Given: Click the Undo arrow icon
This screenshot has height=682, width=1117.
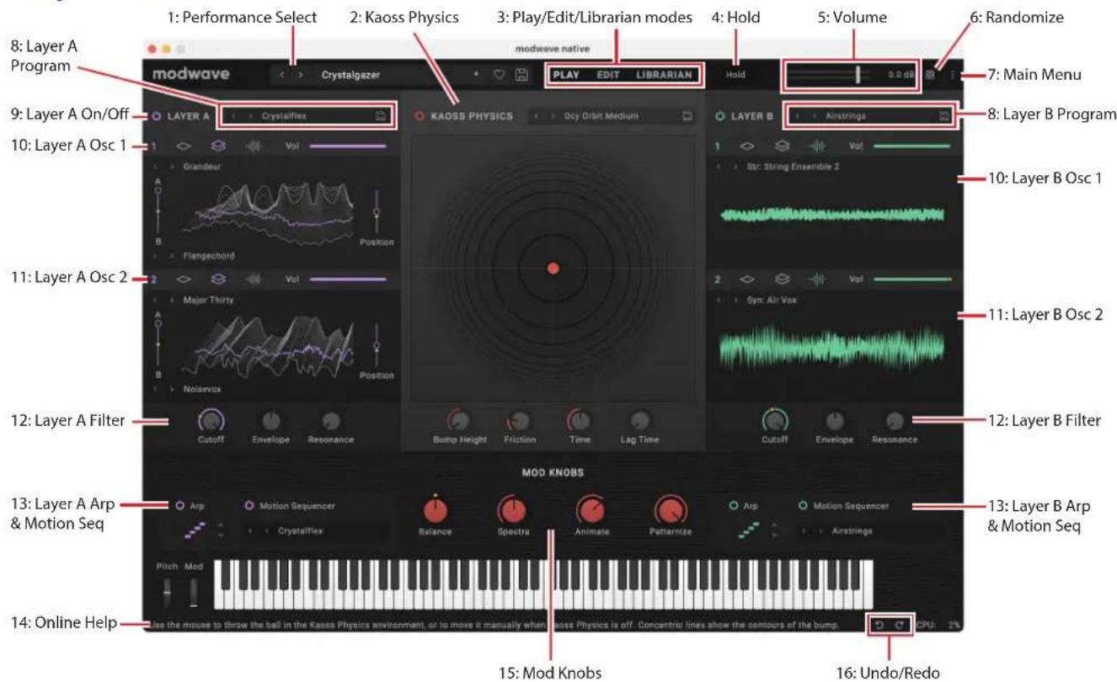Looking at the screenshot, I should click(879, 624).
